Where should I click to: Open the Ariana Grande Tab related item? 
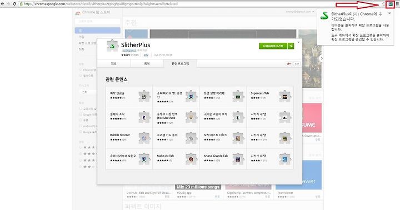click(x=223, y=159)
